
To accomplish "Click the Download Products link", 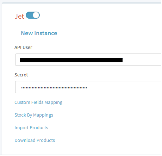I will click(x=35, y=140).
